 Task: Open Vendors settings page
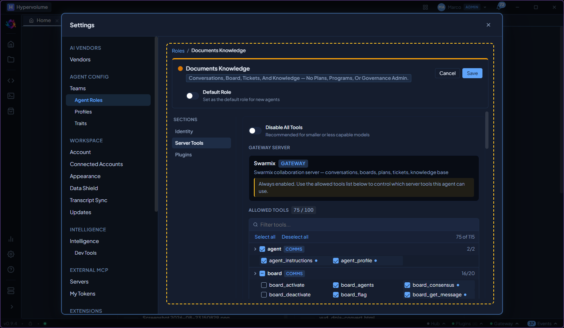click(80, 59)
